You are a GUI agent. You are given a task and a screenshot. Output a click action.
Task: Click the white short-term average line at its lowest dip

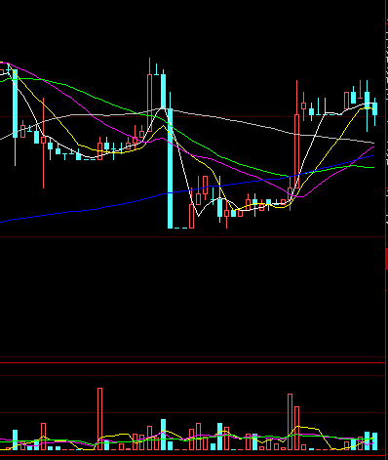pyautogui.click(x=198, y=216)
